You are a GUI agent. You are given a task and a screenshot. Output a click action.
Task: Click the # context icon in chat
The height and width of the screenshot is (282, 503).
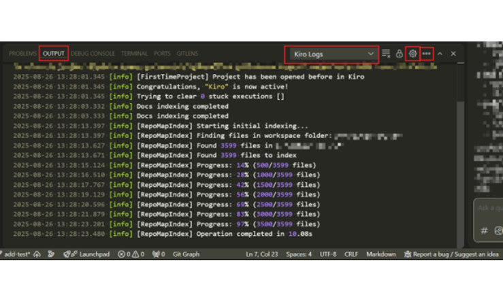[484, 231]
